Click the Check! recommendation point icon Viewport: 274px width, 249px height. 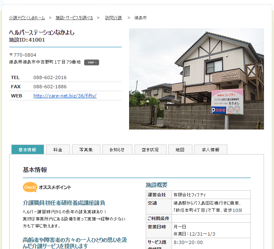(30, 187)
